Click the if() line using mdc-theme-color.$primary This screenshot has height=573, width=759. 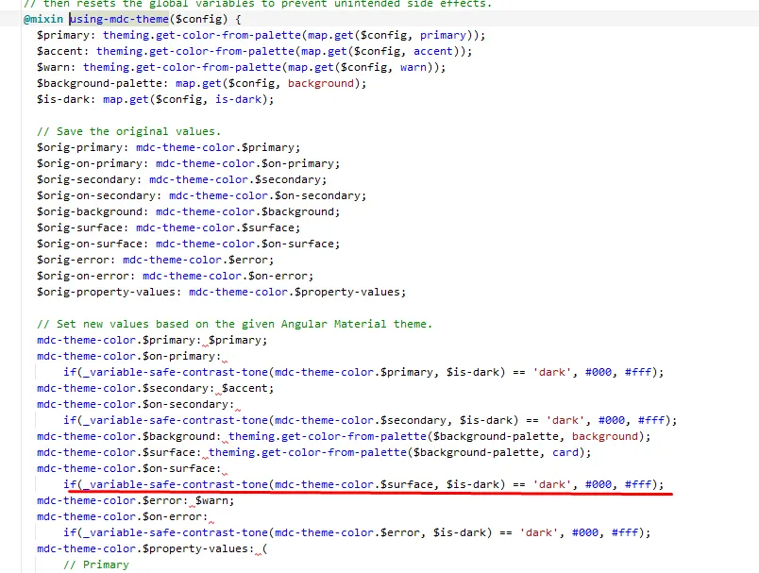(363, 372)
